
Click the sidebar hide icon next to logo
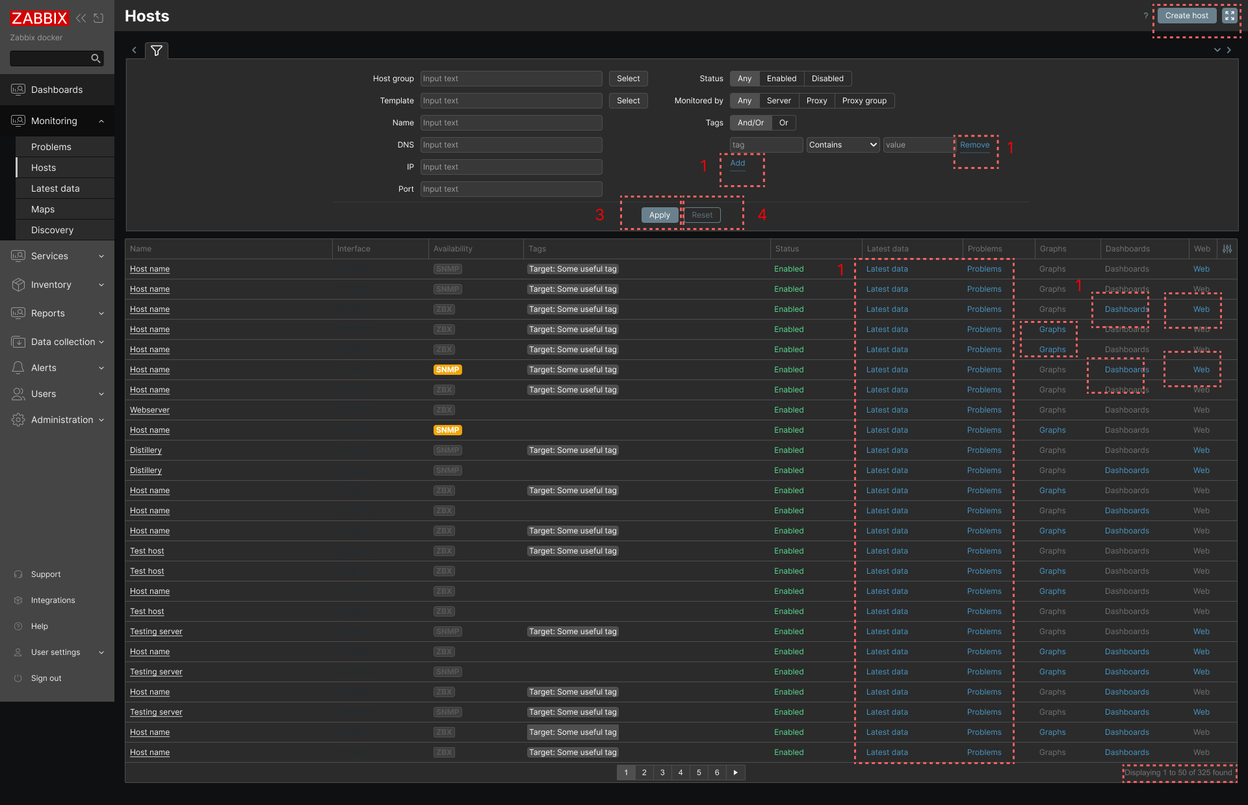pos(99,18)
